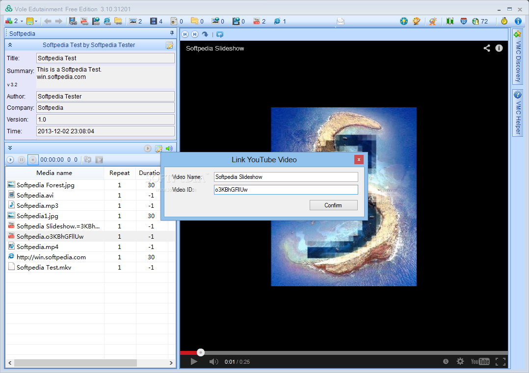
Task: Click the stopwatch timer icon
Action: coord(504,21)
